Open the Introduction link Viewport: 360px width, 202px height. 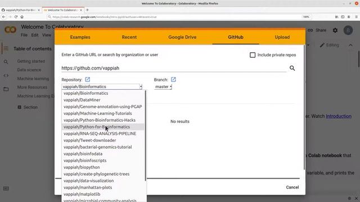point(339,116)
